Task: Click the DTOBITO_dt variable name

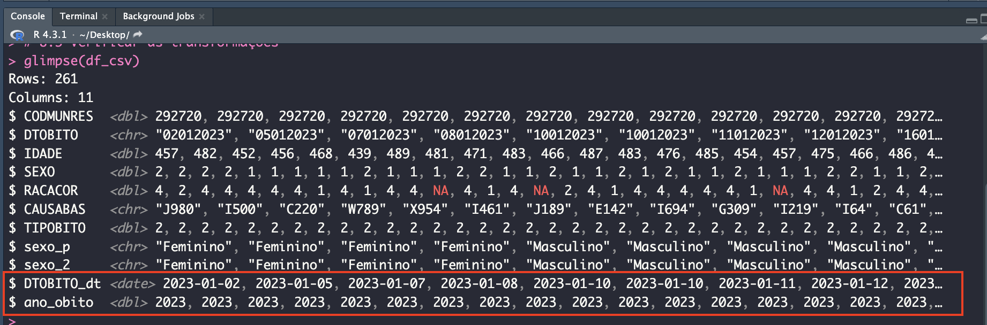Action: click(x=62, y=284)
